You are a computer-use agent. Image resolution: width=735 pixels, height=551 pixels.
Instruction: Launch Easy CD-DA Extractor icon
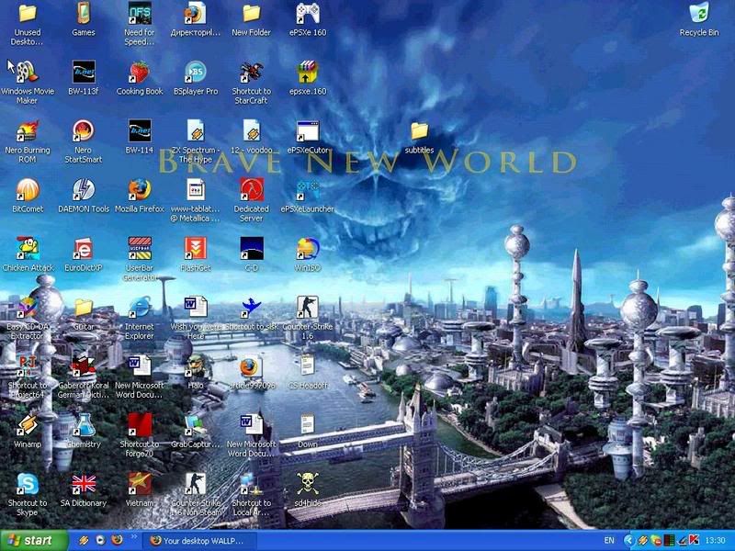point(28,308)
